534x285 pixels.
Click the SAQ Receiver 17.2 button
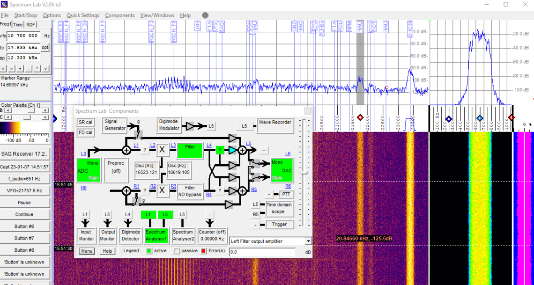pos(25,153)
